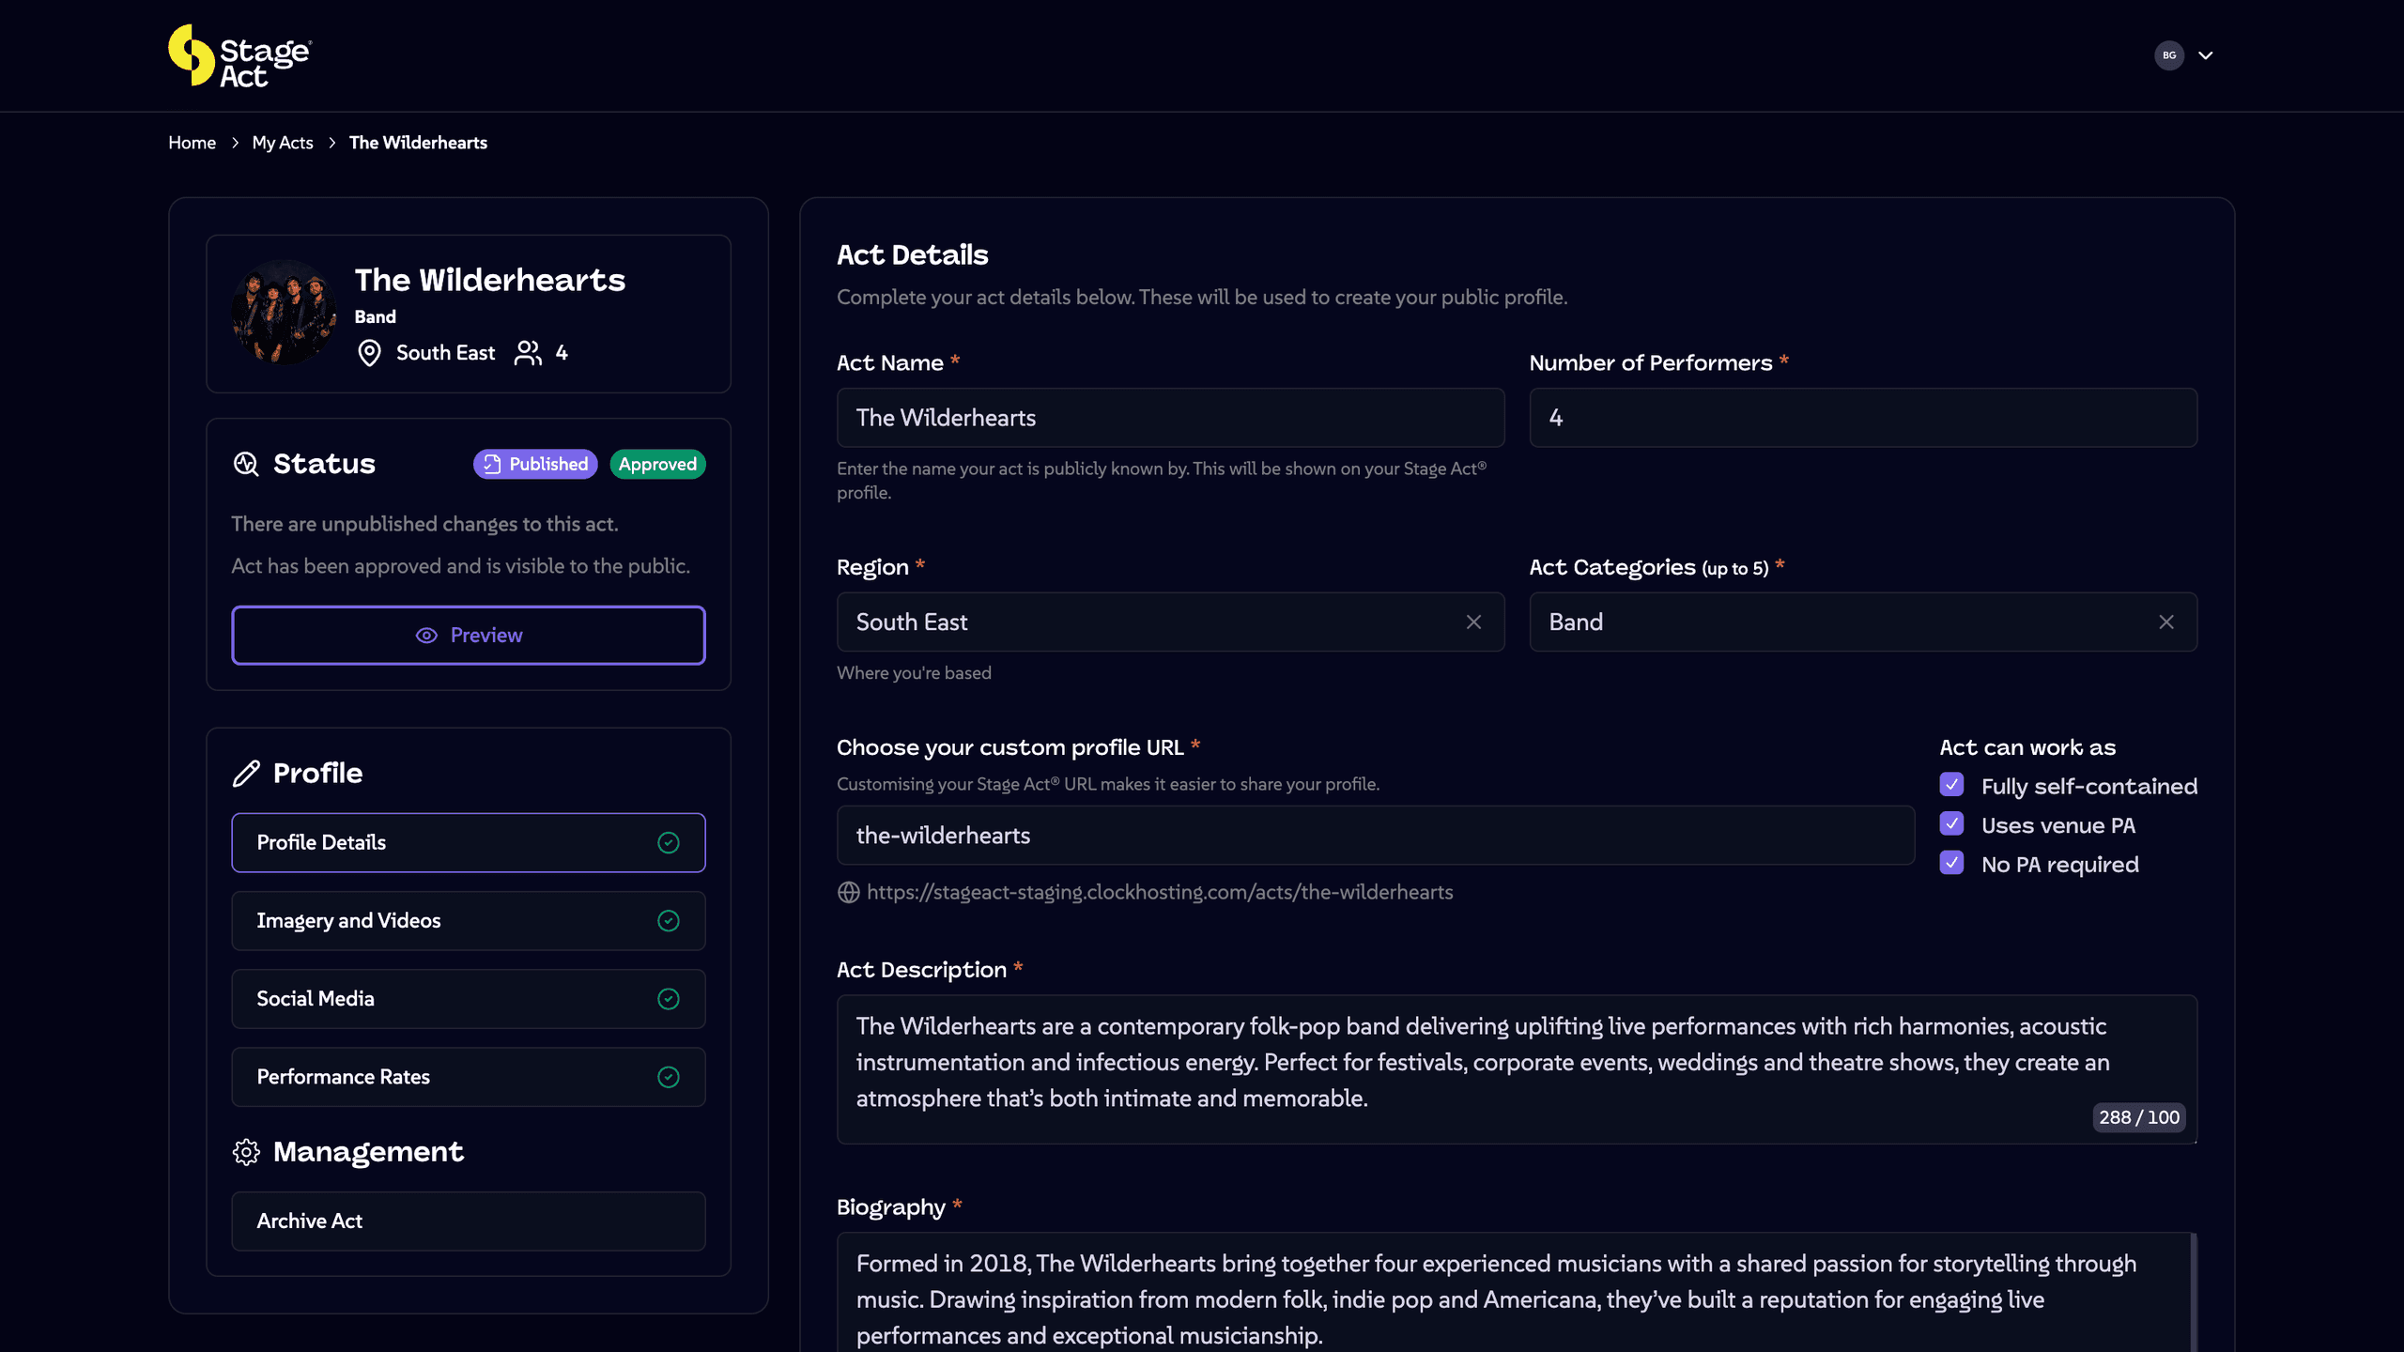Click Archive Act button
Image resolution: width=2404 pixels, height=1352 pixels.
(x=469, y=1221)
